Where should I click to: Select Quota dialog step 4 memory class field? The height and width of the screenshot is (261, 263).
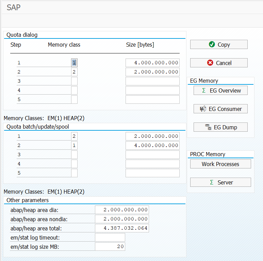pos(74,91)
